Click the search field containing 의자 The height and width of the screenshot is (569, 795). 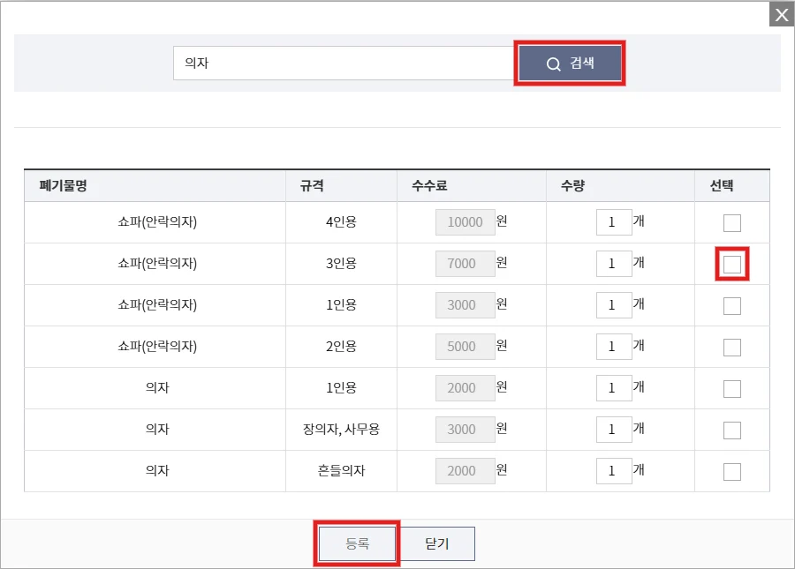click(344, 64)
